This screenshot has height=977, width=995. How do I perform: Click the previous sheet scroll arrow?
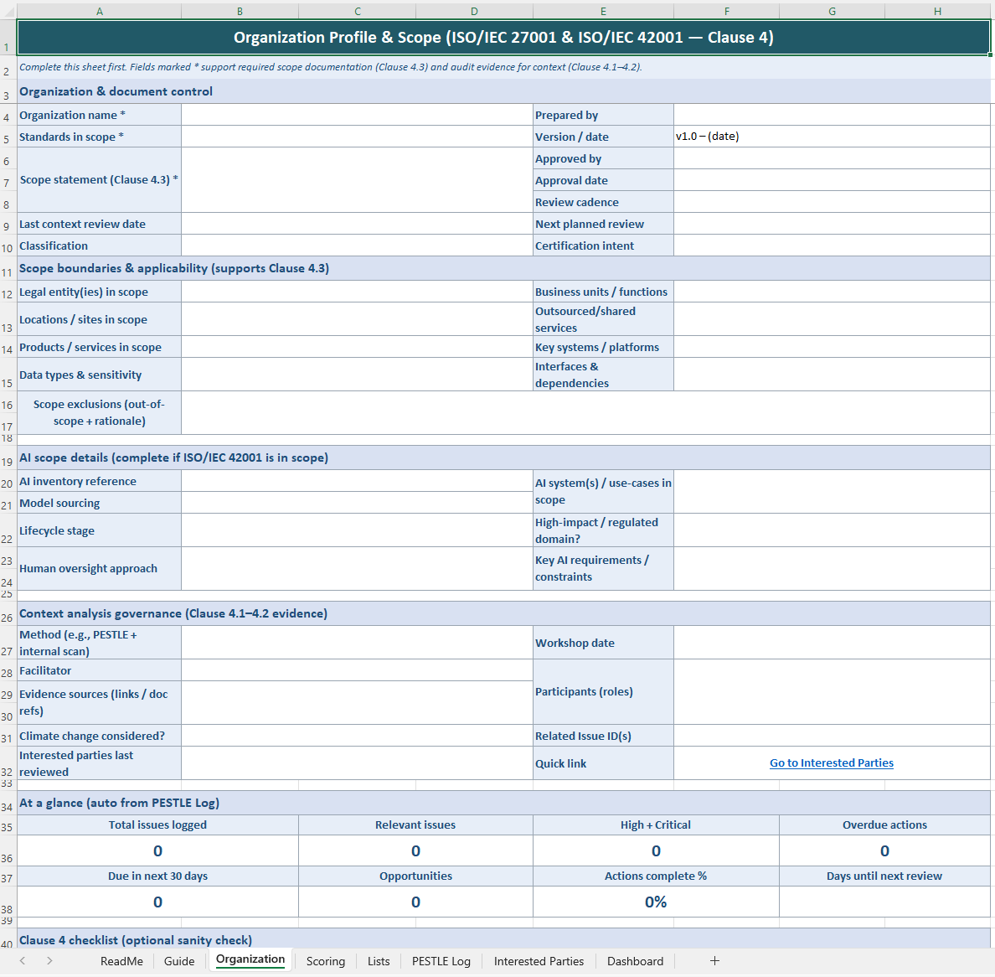pyautogui.click(x=23, y=961)
